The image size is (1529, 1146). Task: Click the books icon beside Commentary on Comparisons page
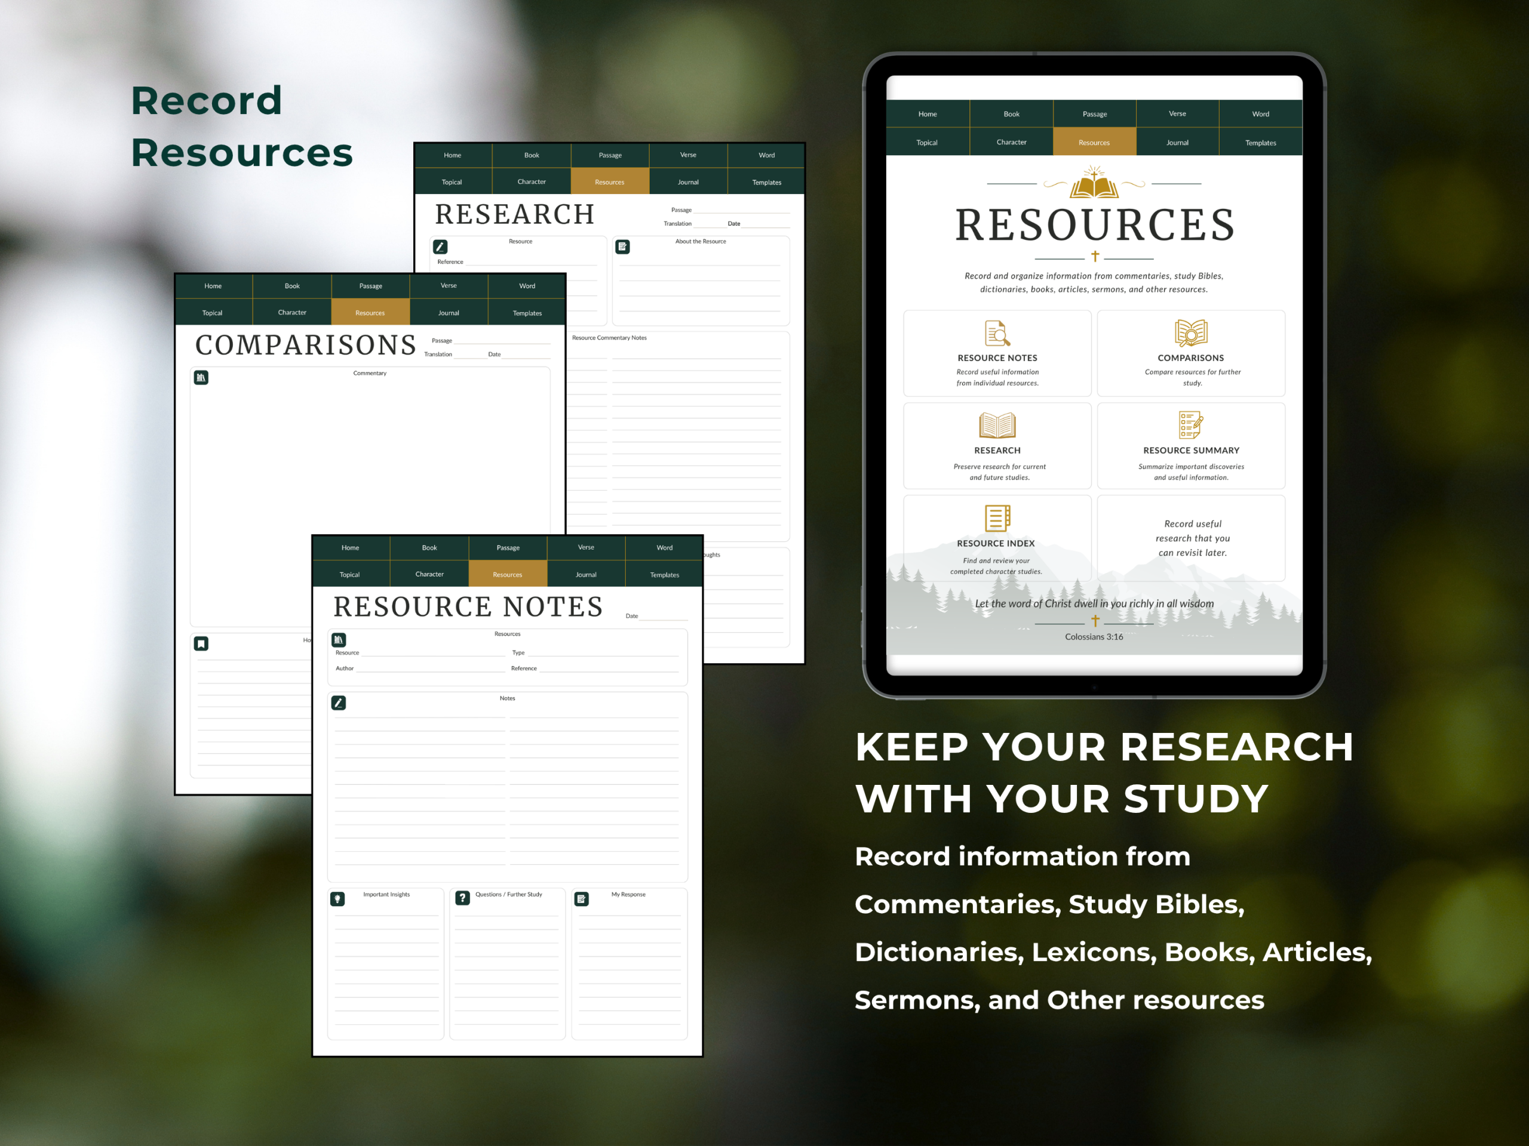201,377
